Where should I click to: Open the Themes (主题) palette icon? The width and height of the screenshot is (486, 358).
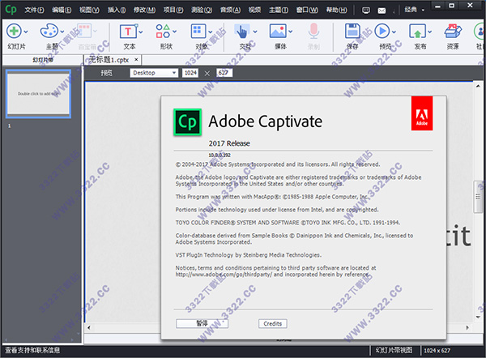(x=49, y=31)
